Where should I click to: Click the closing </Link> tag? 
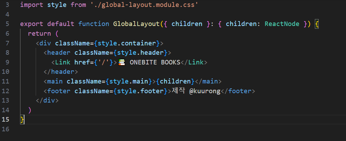pos(194,62)
